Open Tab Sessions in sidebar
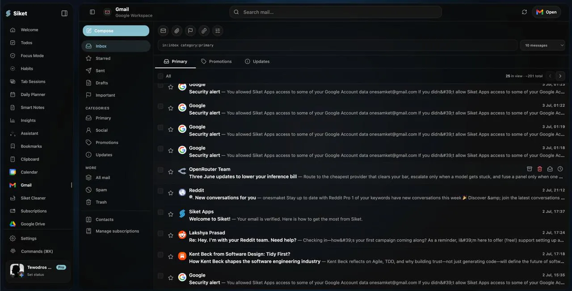 tap(39, 82)
